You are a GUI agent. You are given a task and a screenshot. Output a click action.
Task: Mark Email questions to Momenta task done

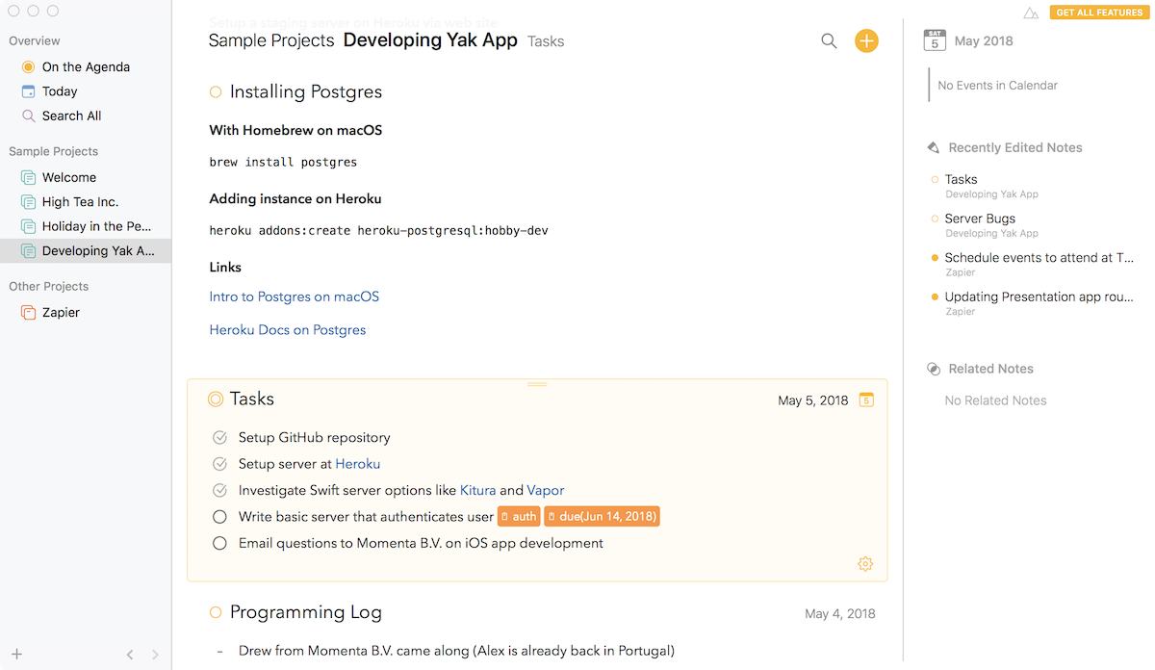click(220, 544)
